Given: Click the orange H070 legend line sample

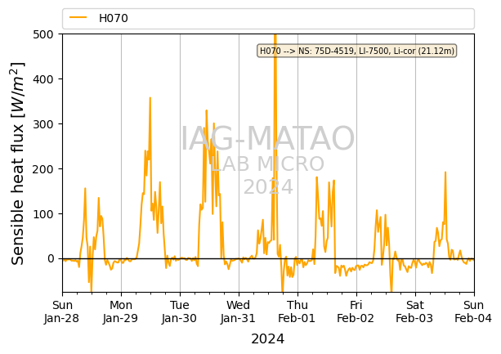Looking at the screenshot, I should click(78, 17).
